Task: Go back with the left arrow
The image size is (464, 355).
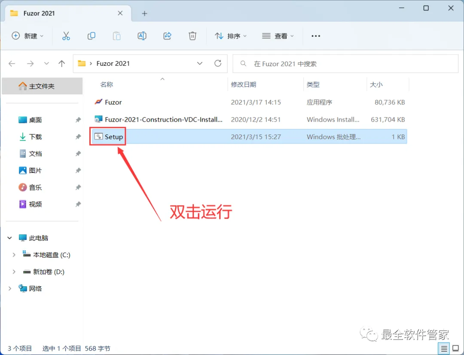Action: tap(12, 63)
